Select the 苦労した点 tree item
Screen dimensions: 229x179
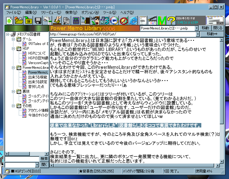tap(36, 87)
